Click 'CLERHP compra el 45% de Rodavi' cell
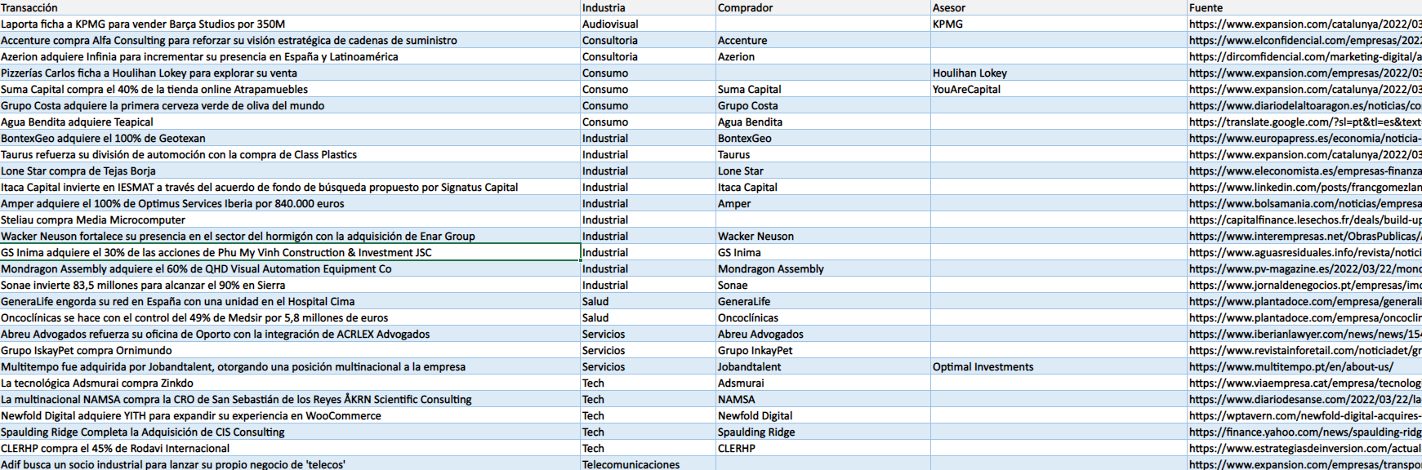 (290, 448)
